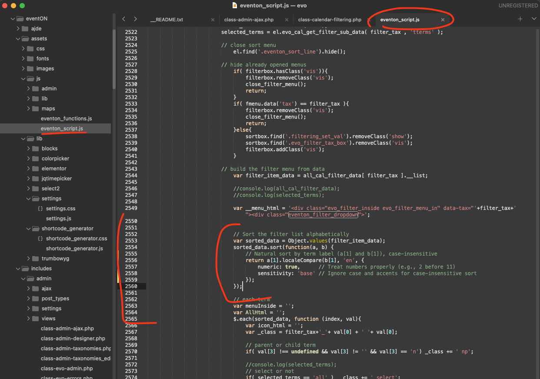Collapse the eventON root folder

(x=13, y=19)
